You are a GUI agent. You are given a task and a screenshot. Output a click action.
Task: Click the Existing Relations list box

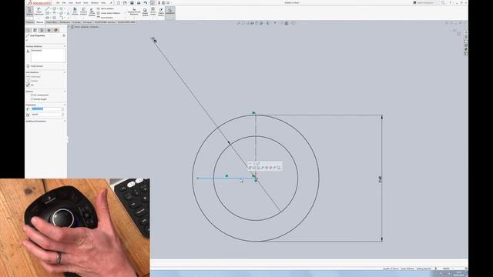tap(48, 55)
